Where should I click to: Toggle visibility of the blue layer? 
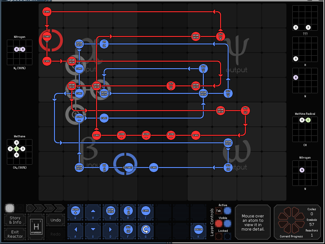(227, 224)
